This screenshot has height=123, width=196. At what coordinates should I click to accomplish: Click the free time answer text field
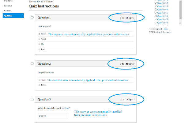53,116
